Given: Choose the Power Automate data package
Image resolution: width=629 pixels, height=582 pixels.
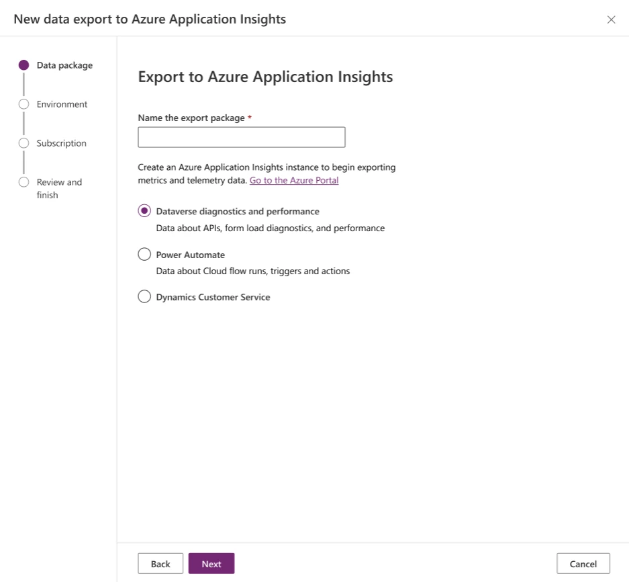Looking at the screenshot, I should [144, 254].
